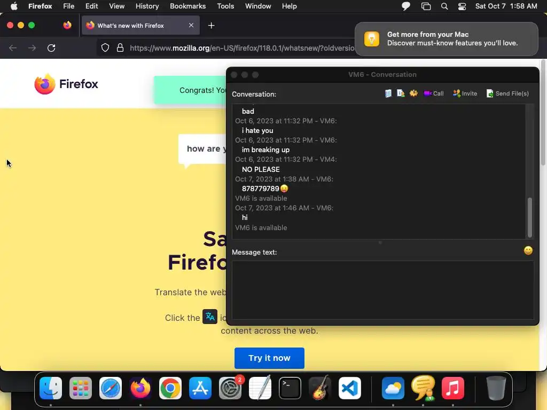Viewport: 547px width, 410px height.
Task: Open Terminal from the Dock
Action: pyautogui.click(x=290, y=388)
